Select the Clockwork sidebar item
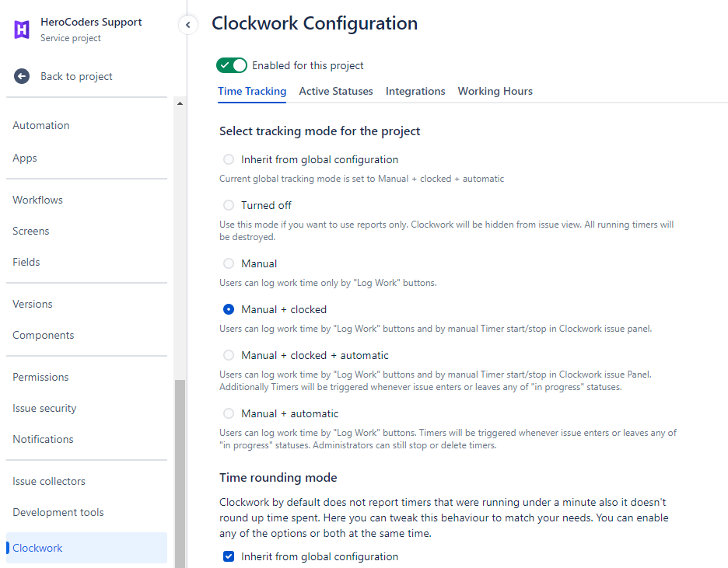This screenshot has height=568, width=728. (x=87, y=548)
